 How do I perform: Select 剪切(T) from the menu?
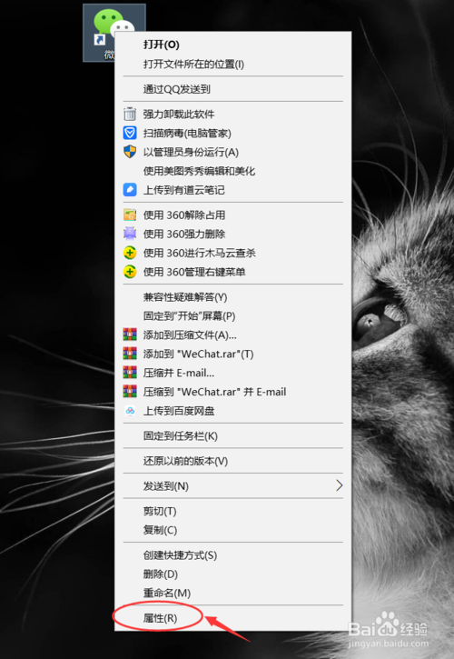[x=232, y=511]
